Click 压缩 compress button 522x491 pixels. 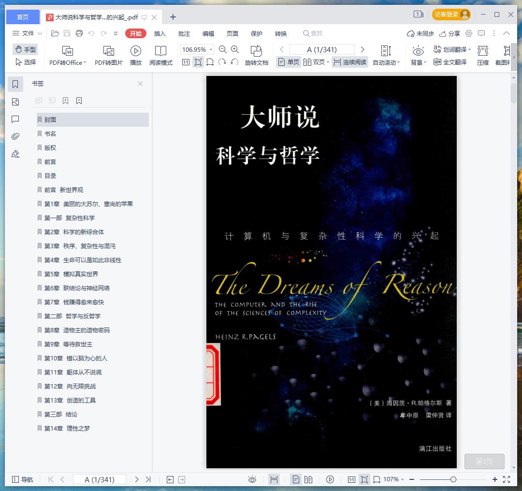(x=483, y=56)
